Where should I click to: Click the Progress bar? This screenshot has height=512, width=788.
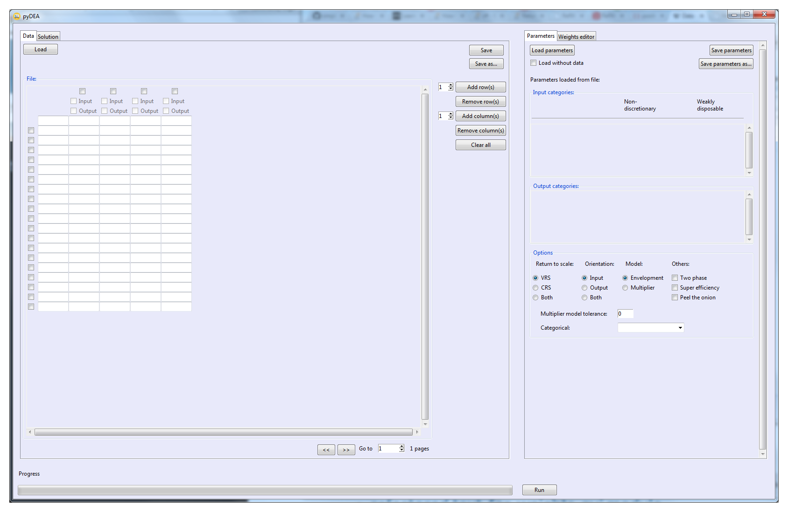[x=265, y=490]
